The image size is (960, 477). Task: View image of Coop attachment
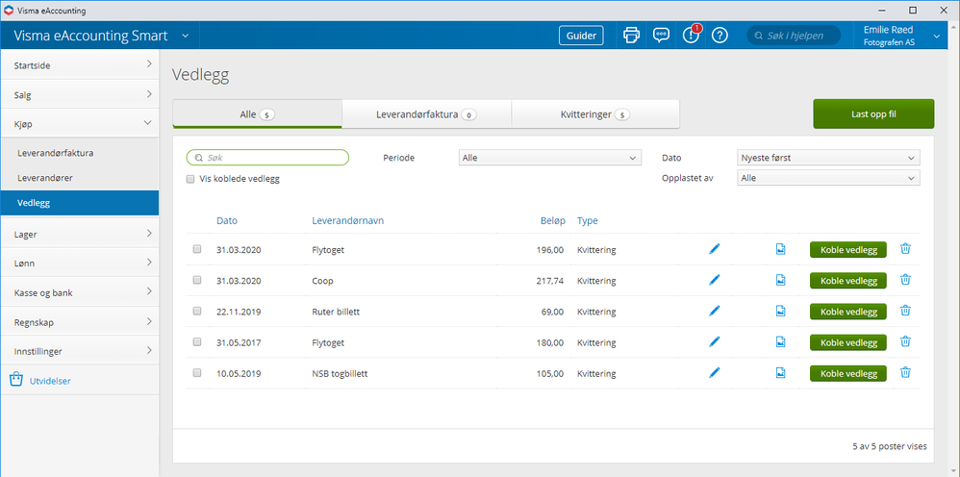coord(781,280)
